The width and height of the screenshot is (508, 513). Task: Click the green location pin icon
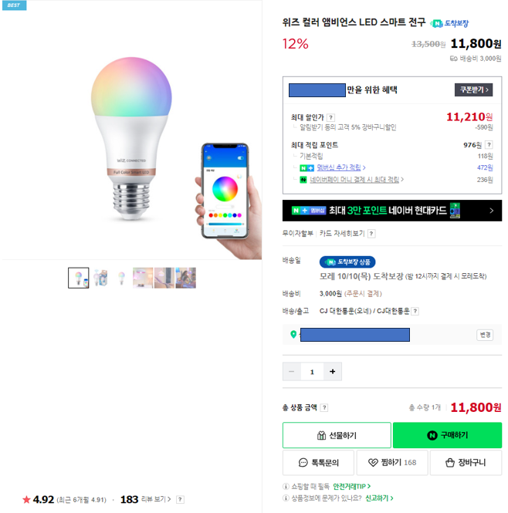(293, 335)
